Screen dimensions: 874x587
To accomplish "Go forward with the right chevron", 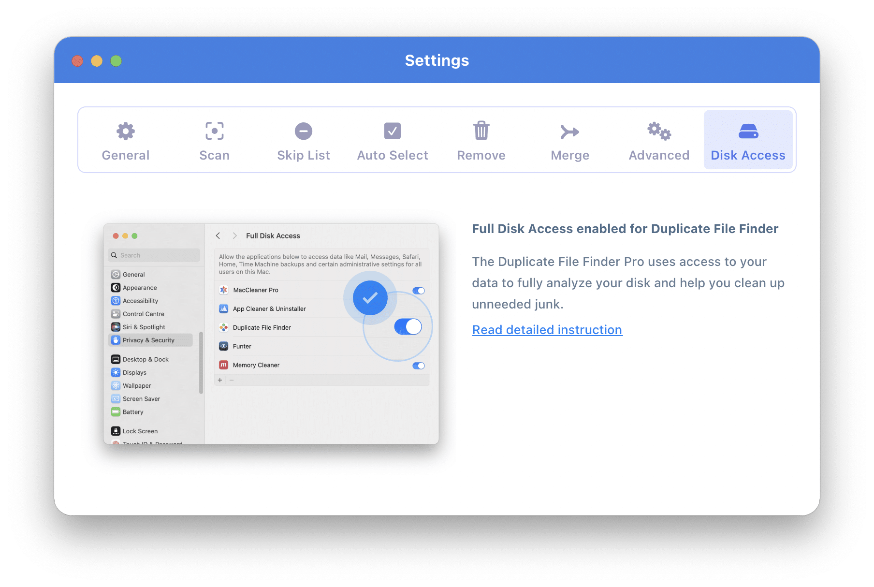I will pyautogui.click(x=234, y=235).
